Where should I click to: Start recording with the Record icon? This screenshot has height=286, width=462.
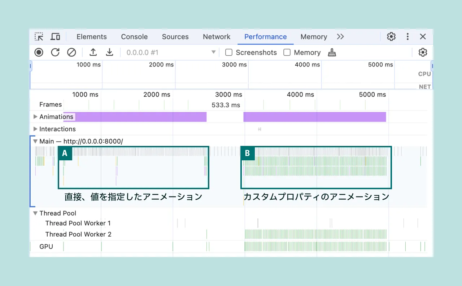39,52
